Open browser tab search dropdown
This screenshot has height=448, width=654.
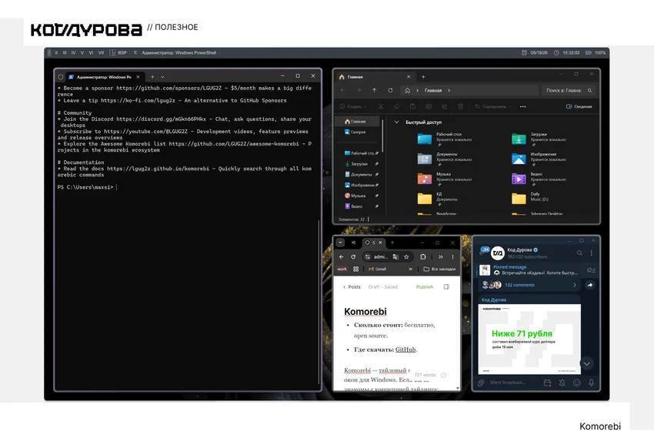340,242
